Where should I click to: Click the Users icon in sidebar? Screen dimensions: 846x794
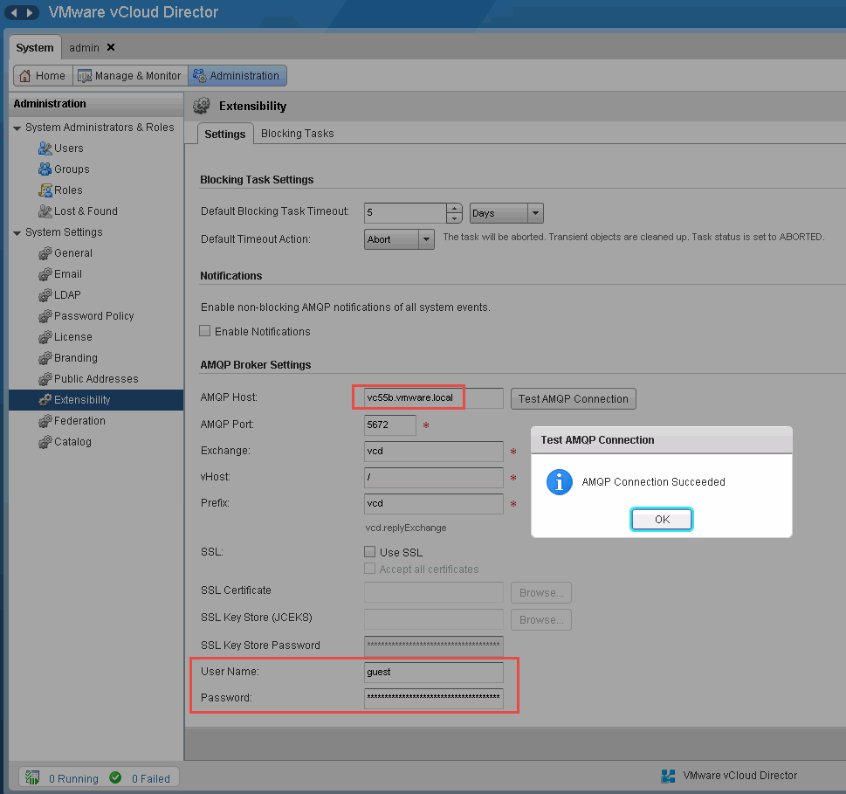45,148
